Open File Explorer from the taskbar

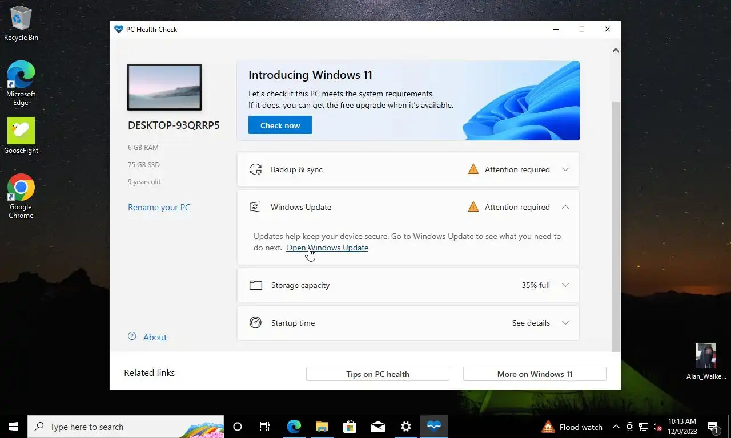(x=322, y=427)
